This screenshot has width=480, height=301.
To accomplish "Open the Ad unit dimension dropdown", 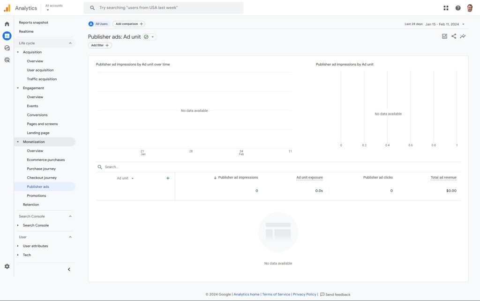I will point(125,178).
